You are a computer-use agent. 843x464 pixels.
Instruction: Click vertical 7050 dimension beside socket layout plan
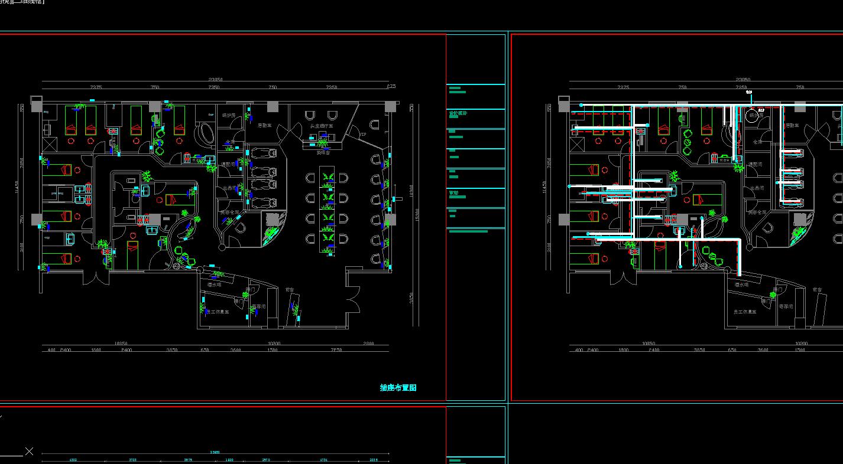point(22,164)
